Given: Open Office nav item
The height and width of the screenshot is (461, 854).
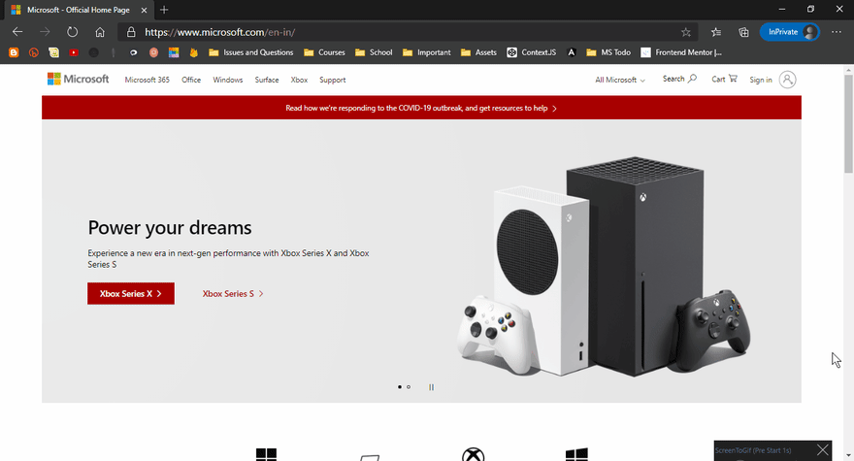Looking at the screenshot, I should [x=191, y=80].
